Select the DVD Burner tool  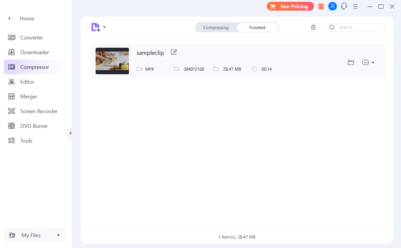coord(34,126)
